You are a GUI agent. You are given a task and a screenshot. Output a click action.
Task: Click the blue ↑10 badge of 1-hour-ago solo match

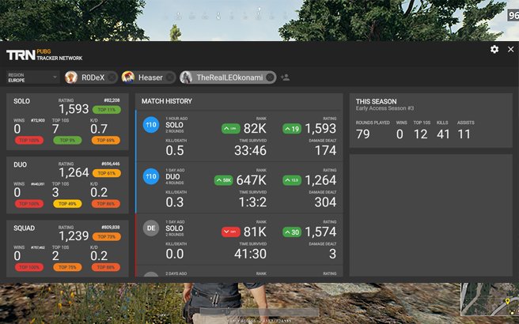[151, 125]
